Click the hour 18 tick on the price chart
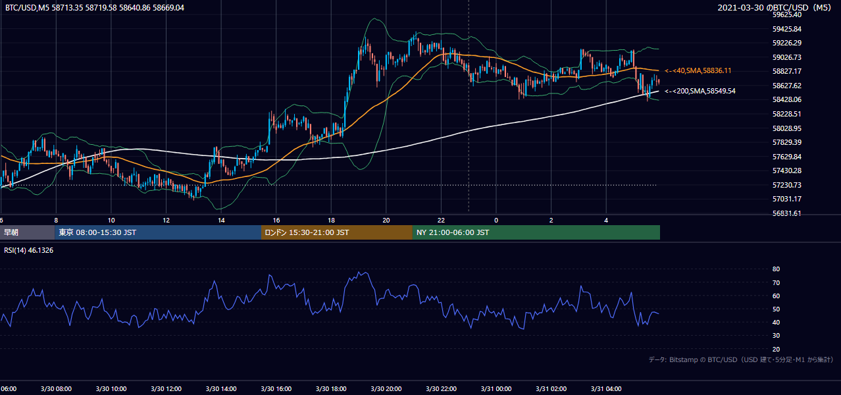The image size is (841, 395). click(331, 220)
